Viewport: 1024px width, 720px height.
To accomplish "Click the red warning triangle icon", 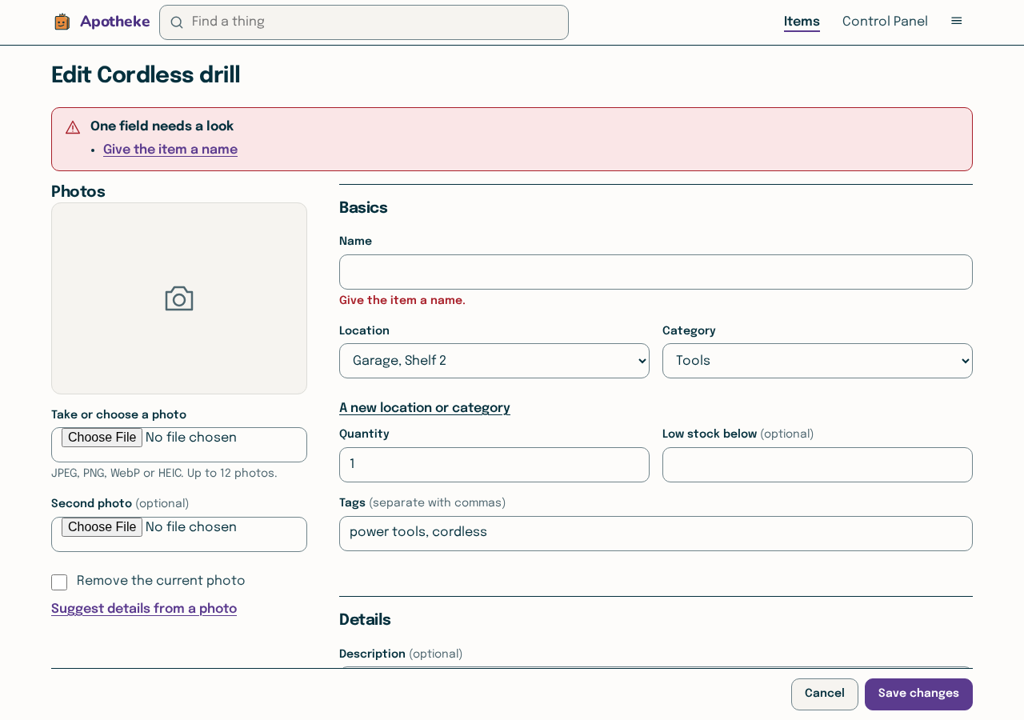I will (73, 127).
